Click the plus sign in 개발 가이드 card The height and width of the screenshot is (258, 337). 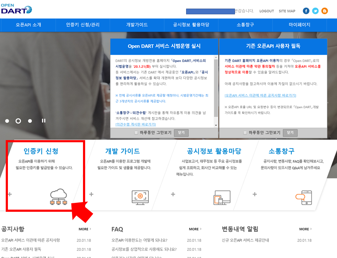(x=91, y=194)
